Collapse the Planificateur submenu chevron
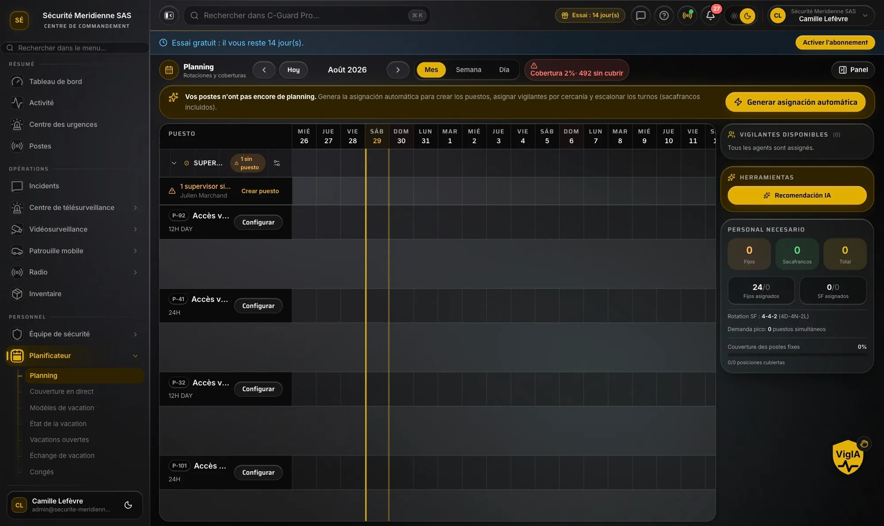Image resolution: width=884 pixels, height=526 pixels. [135, 356]
